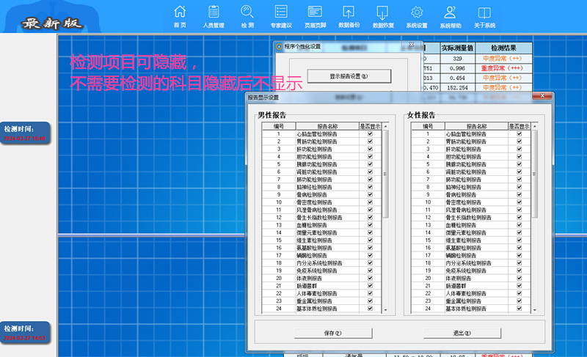Click male 报告名称 column header

tap(327, 126)
